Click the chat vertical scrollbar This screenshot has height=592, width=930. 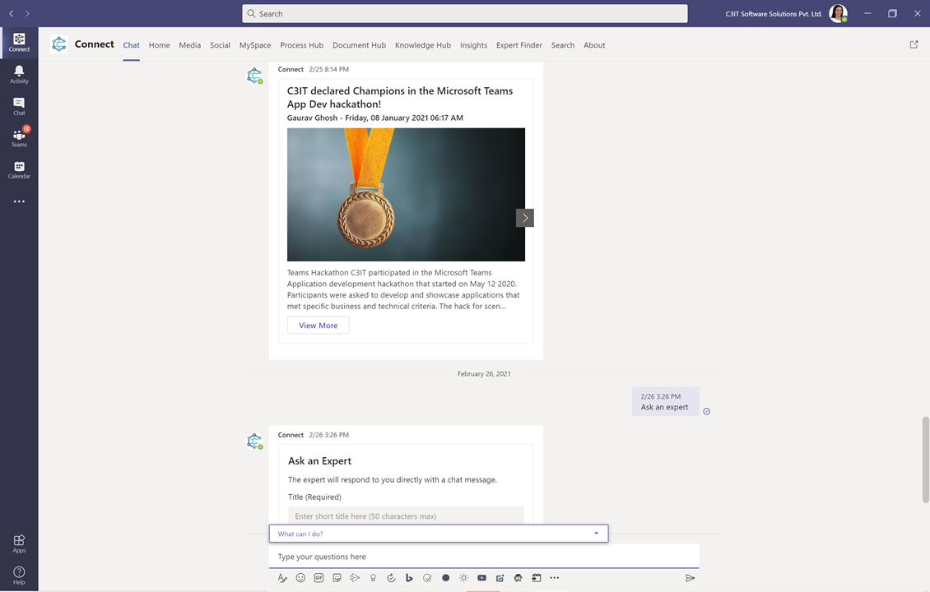click(x=925, y=460)
